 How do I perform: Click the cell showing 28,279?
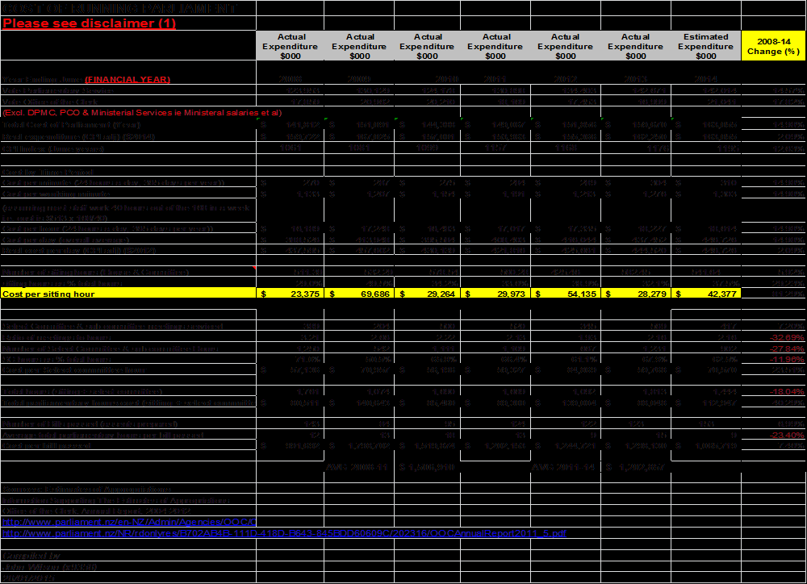pyautogui.click(x=636, y=294)
